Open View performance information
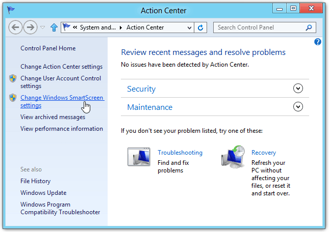The height and width of the screenshot is (232, 329). coord(62,129)
